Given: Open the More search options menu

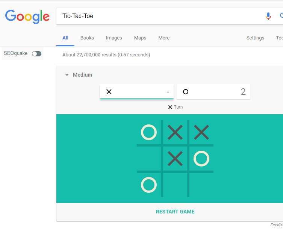Looking at the screenshot, I should [x=164, y=38].
